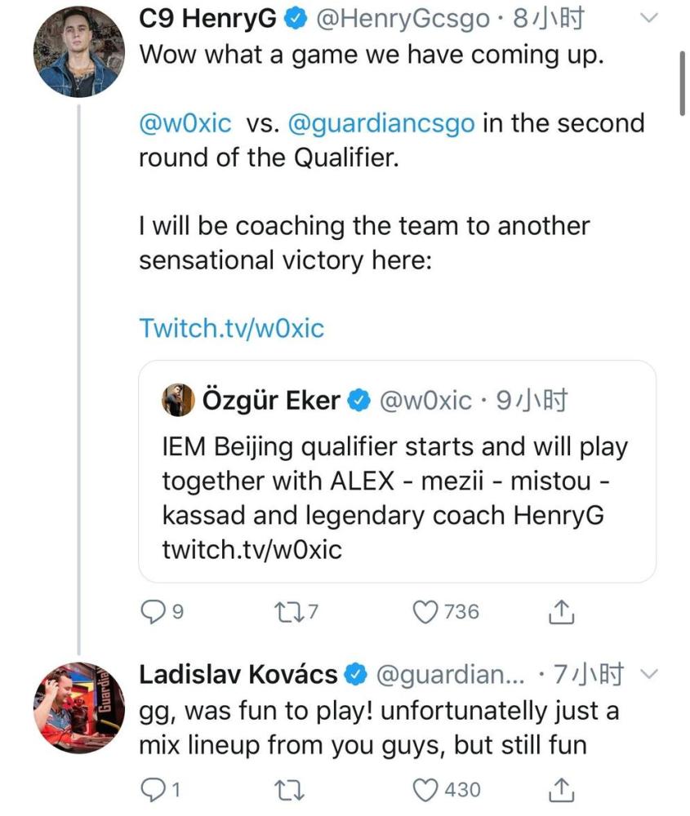This screenshot has width=690, height=816.
Task: Share Ladislav Kovács's tweet
Action: click(x=560, y=789)
